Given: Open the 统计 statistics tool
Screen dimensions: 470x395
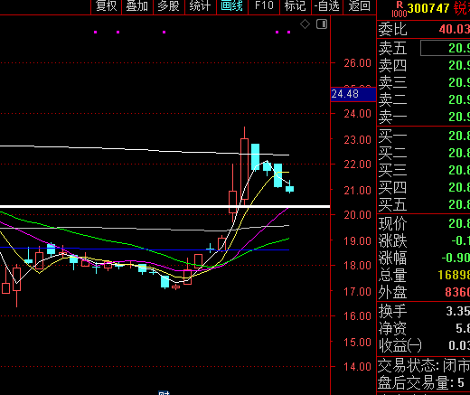Looking at the screenshot, I should pos(201,6).
